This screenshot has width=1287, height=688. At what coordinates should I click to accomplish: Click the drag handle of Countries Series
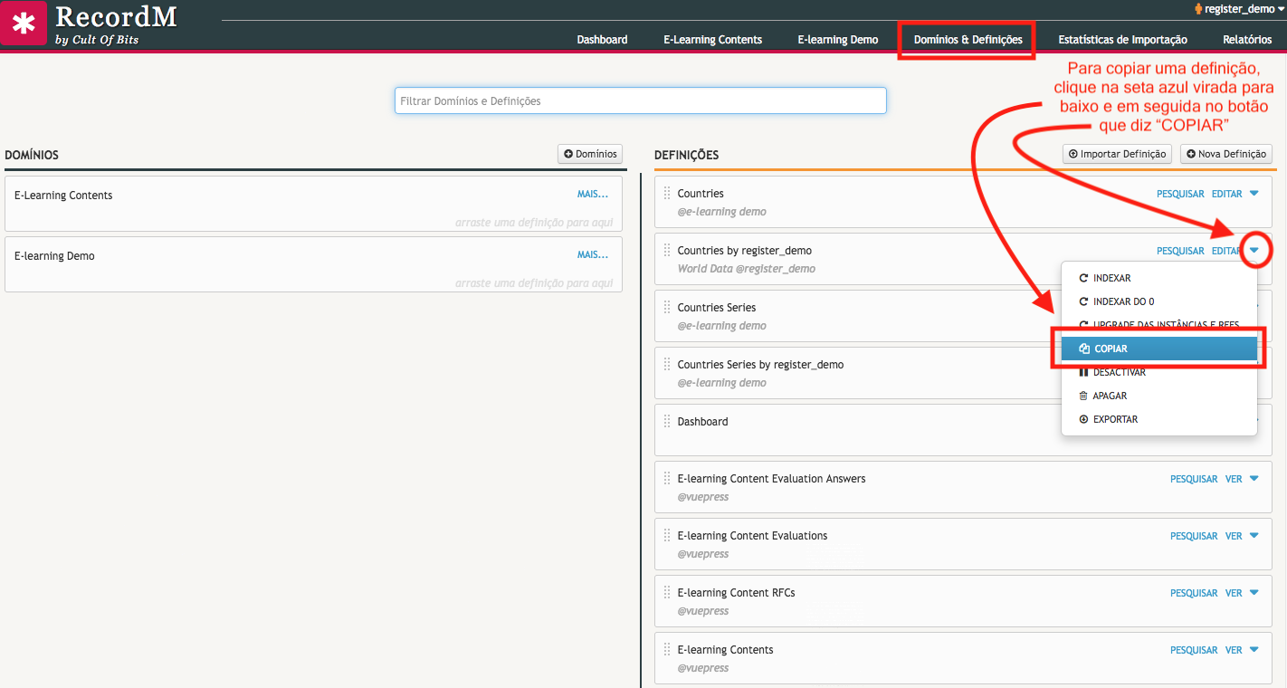pyautogui.click(x=667, y=308)
